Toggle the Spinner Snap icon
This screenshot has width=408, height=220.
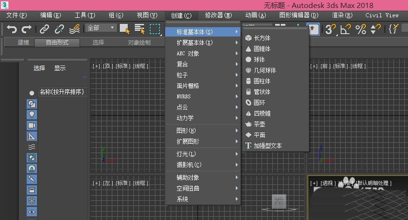375,29
